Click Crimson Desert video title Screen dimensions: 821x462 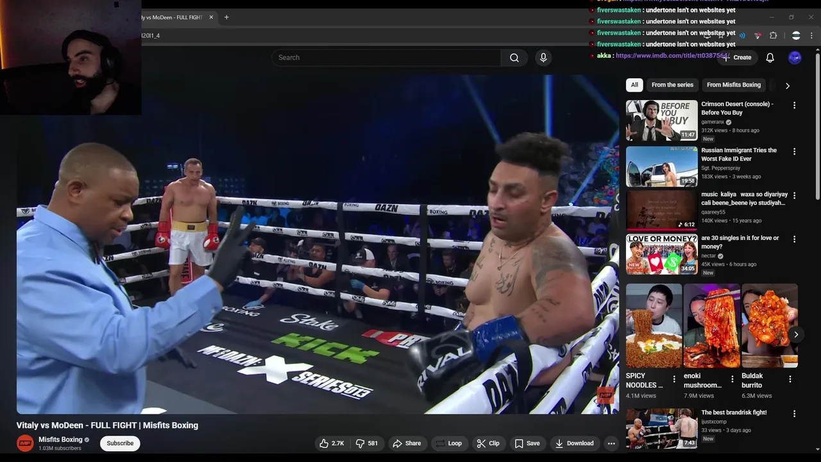[737, 108]
